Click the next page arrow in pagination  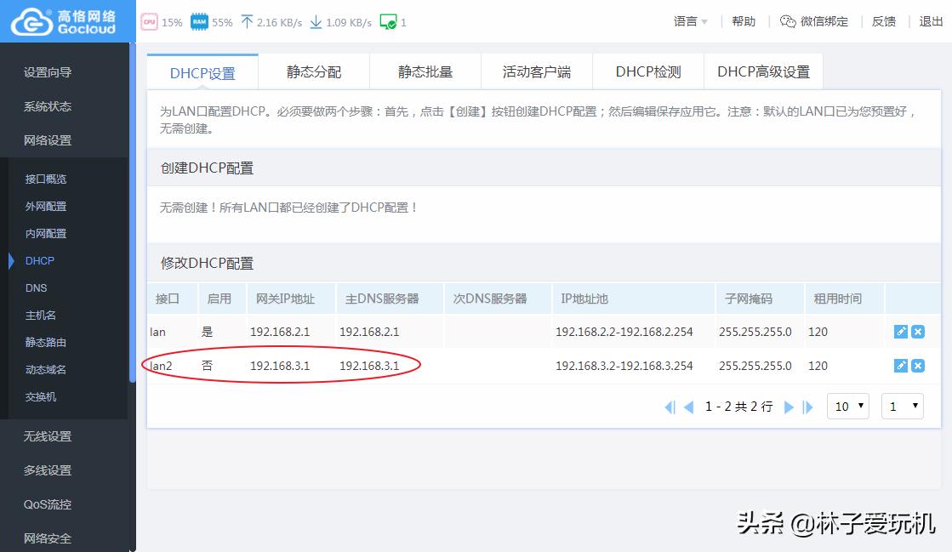(790, 407)
